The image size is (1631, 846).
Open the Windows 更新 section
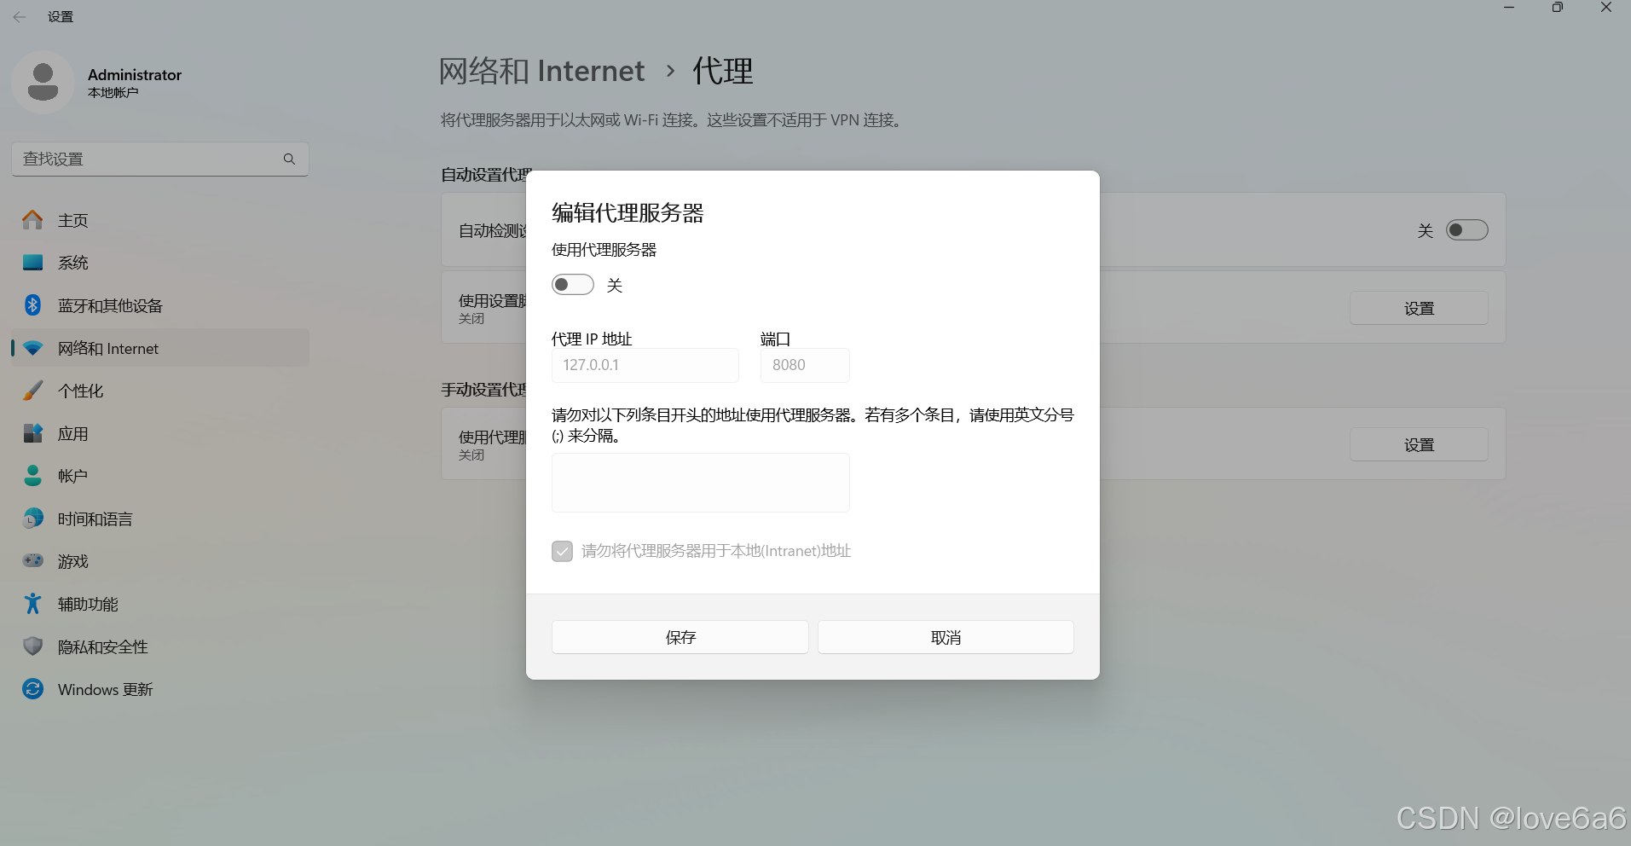coord(160,689)
